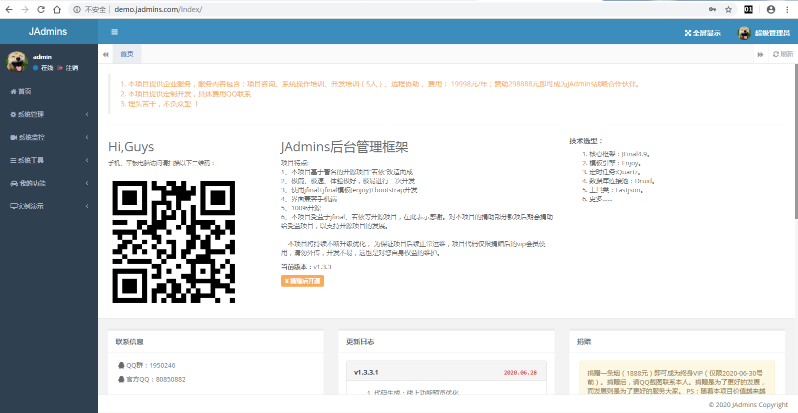Screen dimensions: 798x413
Task: Click the QQ群 number 1950246
Action: (x=162, y=366)
